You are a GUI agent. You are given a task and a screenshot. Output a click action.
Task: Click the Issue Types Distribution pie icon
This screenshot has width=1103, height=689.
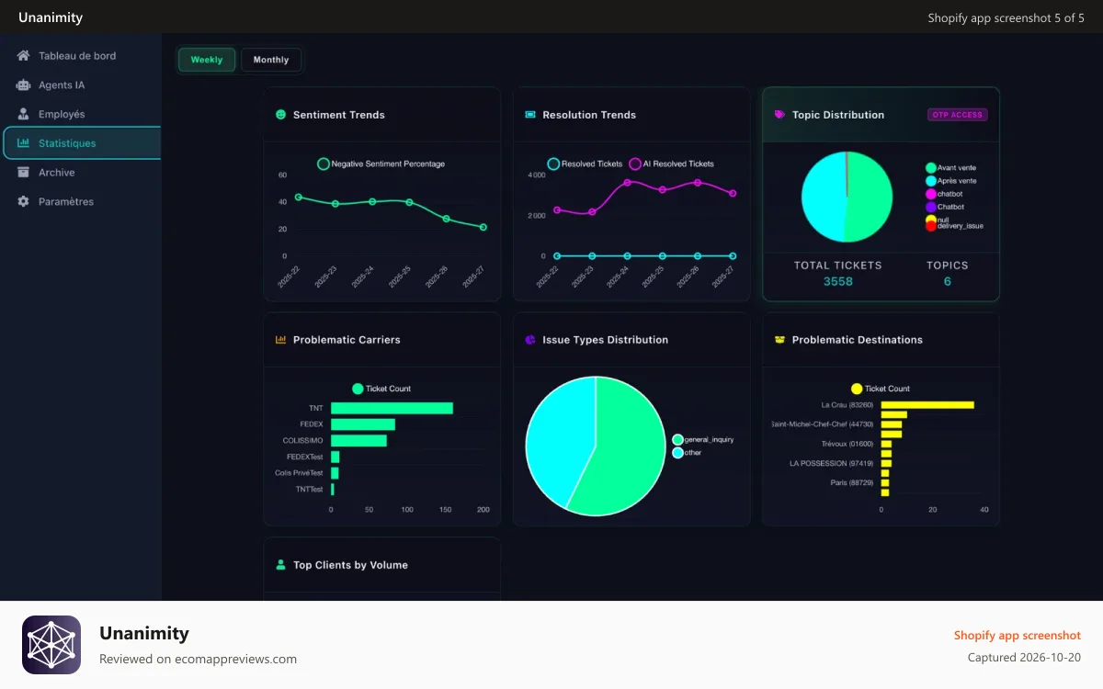[530, 340]
